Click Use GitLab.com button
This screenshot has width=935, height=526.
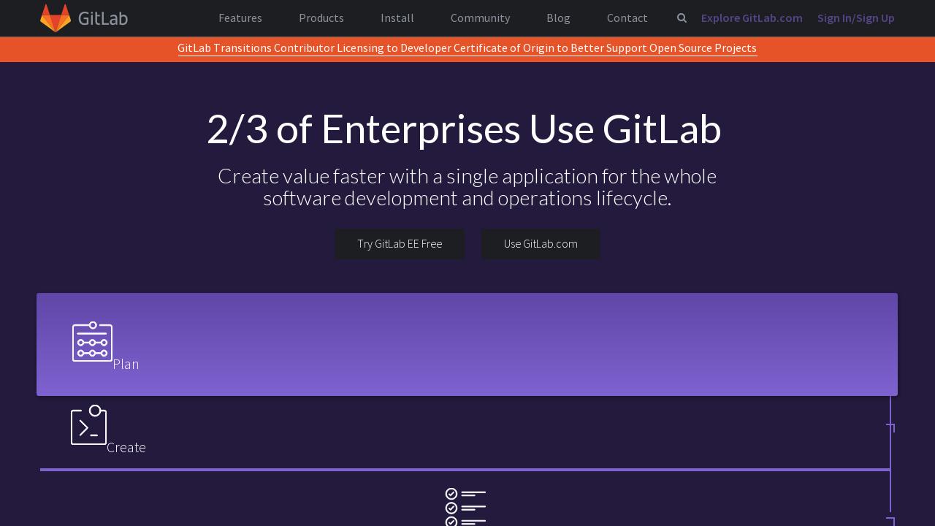coord(541,244)
